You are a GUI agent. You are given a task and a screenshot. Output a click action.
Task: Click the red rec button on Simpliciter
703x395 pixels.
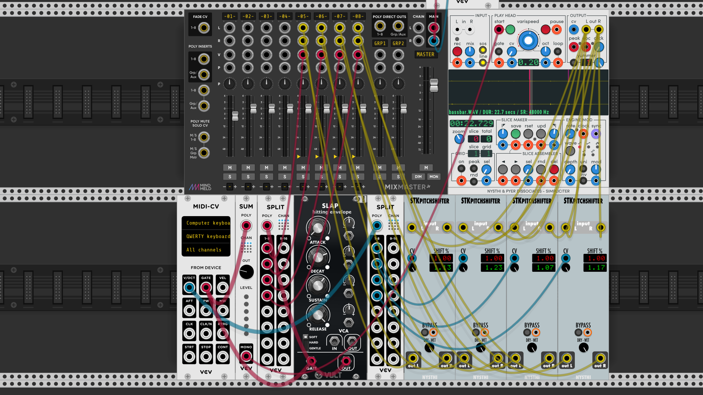[457, 52]
